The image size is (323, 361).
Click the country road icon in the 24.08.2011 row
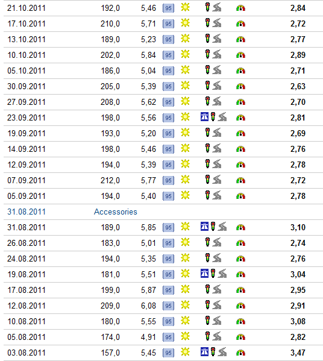tap(216, 258)
